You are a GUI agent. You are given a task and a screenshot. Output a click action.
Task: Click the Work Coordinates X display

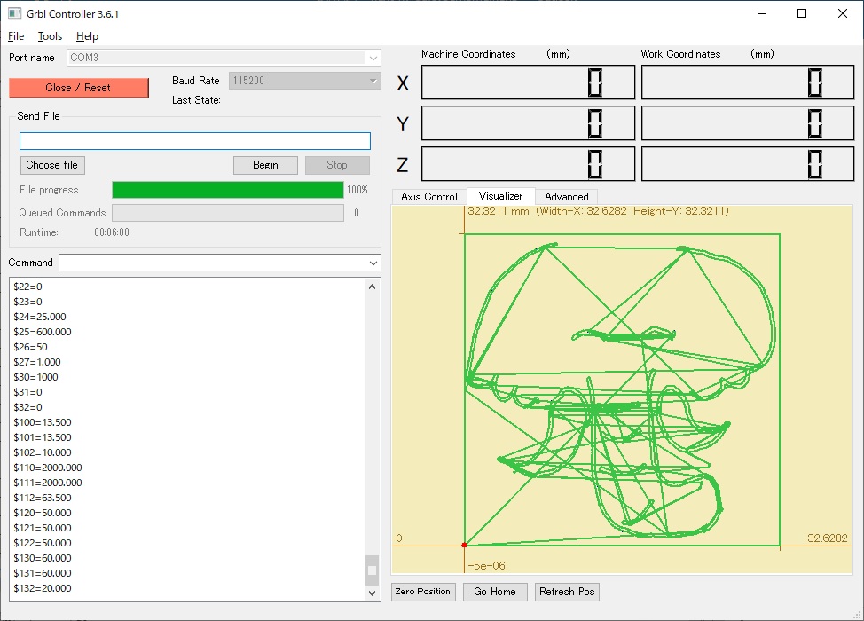[x=748, y=83]
